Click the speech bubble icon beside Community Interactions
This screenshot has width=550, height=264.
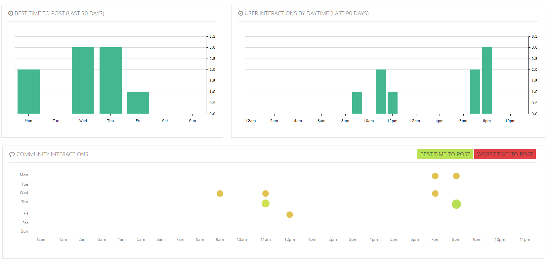[x=12, y=154]
